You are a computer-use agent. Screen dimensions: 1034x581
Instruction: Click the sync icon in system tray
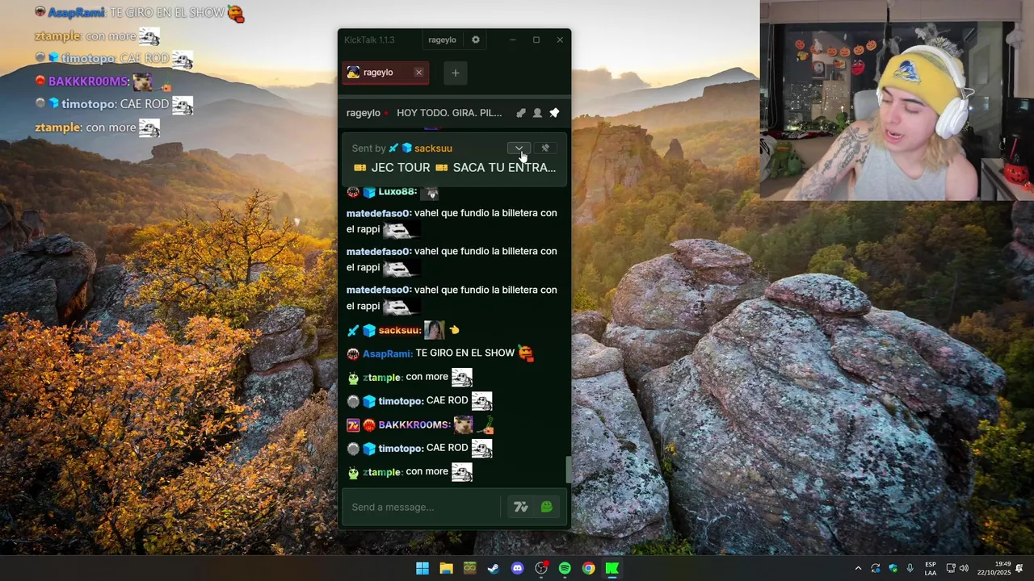875,568
